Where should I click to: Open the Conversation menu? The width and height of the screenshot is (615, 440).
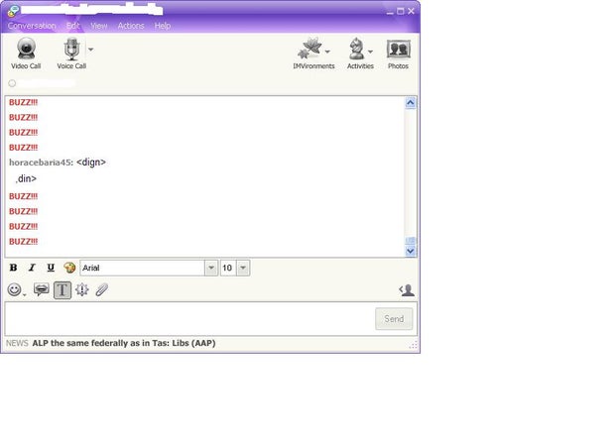coord(32,26)
